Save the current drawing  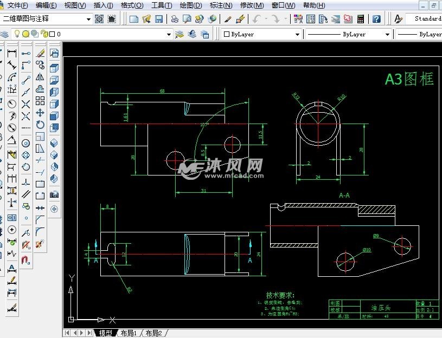(158, 18)
